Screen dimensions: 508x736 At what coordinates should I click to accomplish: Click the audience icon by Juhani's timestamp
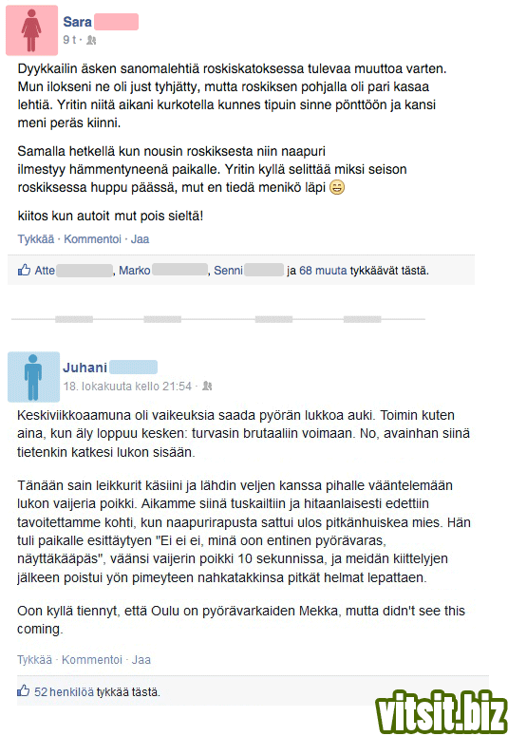tap(207, 387)
